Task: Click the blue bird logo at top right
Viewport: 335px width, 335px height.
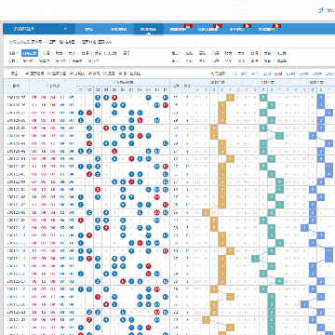Action: coord(321,10)
